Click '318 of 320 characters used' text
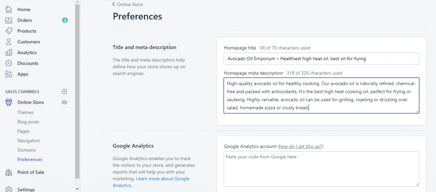 (x=314, y=73)
